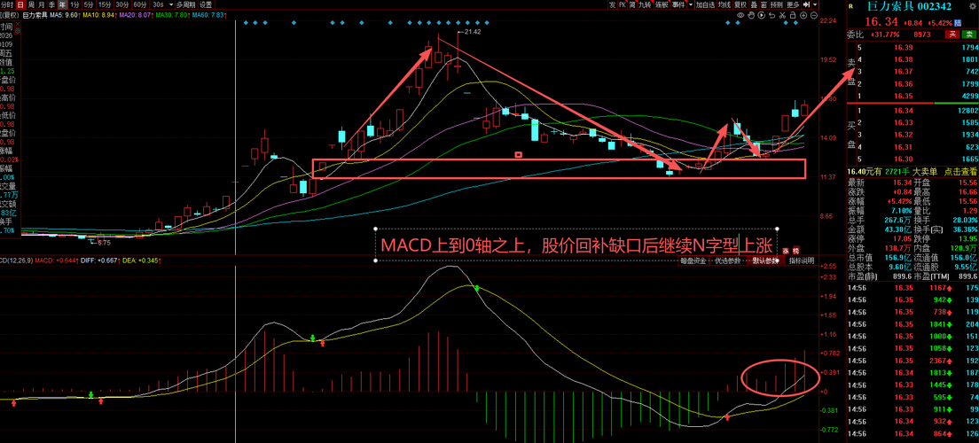Toggle chart visibility with the eye icon
979x443 pixels.
pos(740,15)
